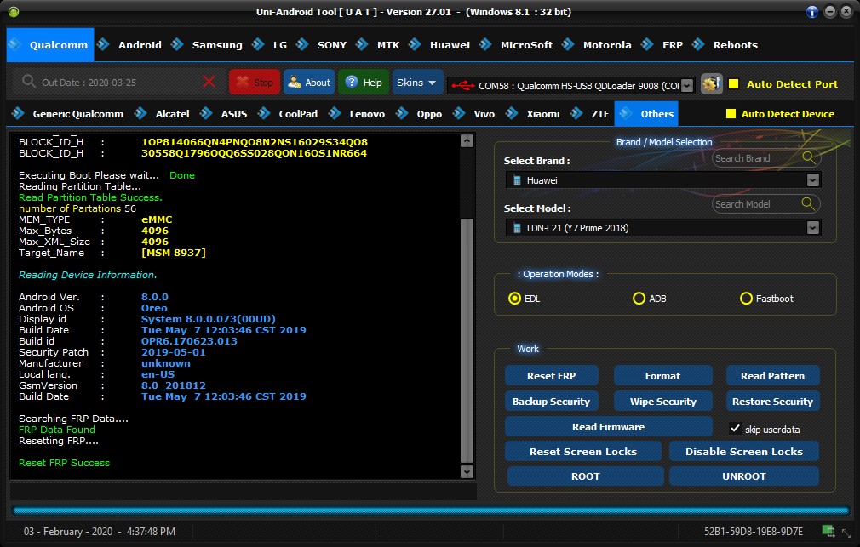This screenshot has width=860, height=547.
Task: Open the About dialog
Action: pyautogui.click(x=309, y=83)
